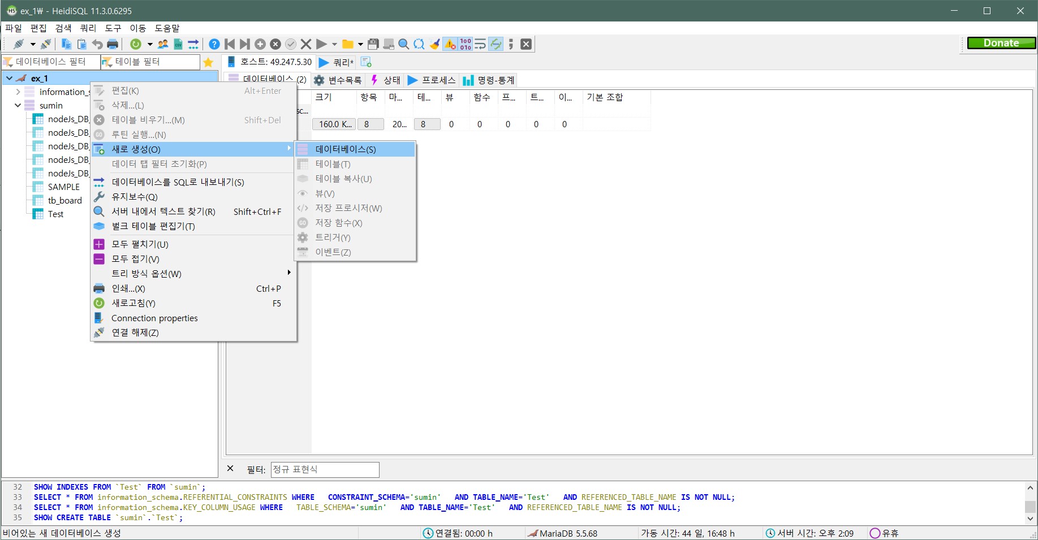Viewport: 1038px width, 540px height.
Task: Collapse the sumin database node
Action: pyautogui.click(x=18, y=105)
